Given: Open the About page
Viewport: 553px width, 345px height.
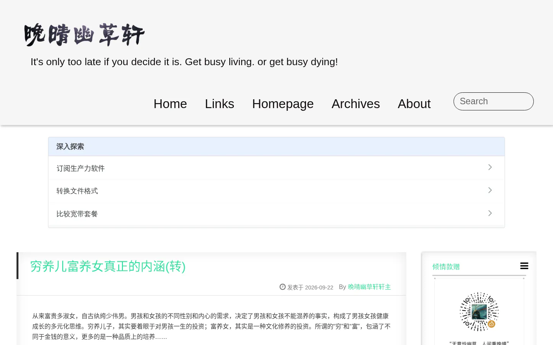Looking at the screenshot, I should click(x=414, y=104).
